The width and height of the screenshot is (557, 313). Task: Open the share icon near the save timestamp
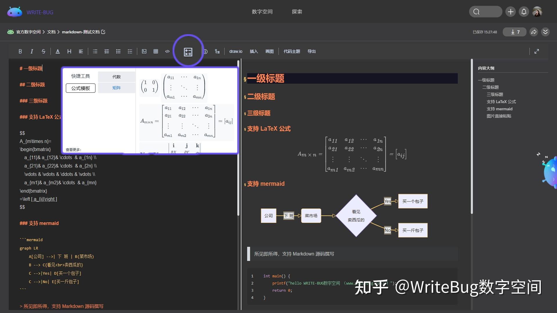click(534, 32)
